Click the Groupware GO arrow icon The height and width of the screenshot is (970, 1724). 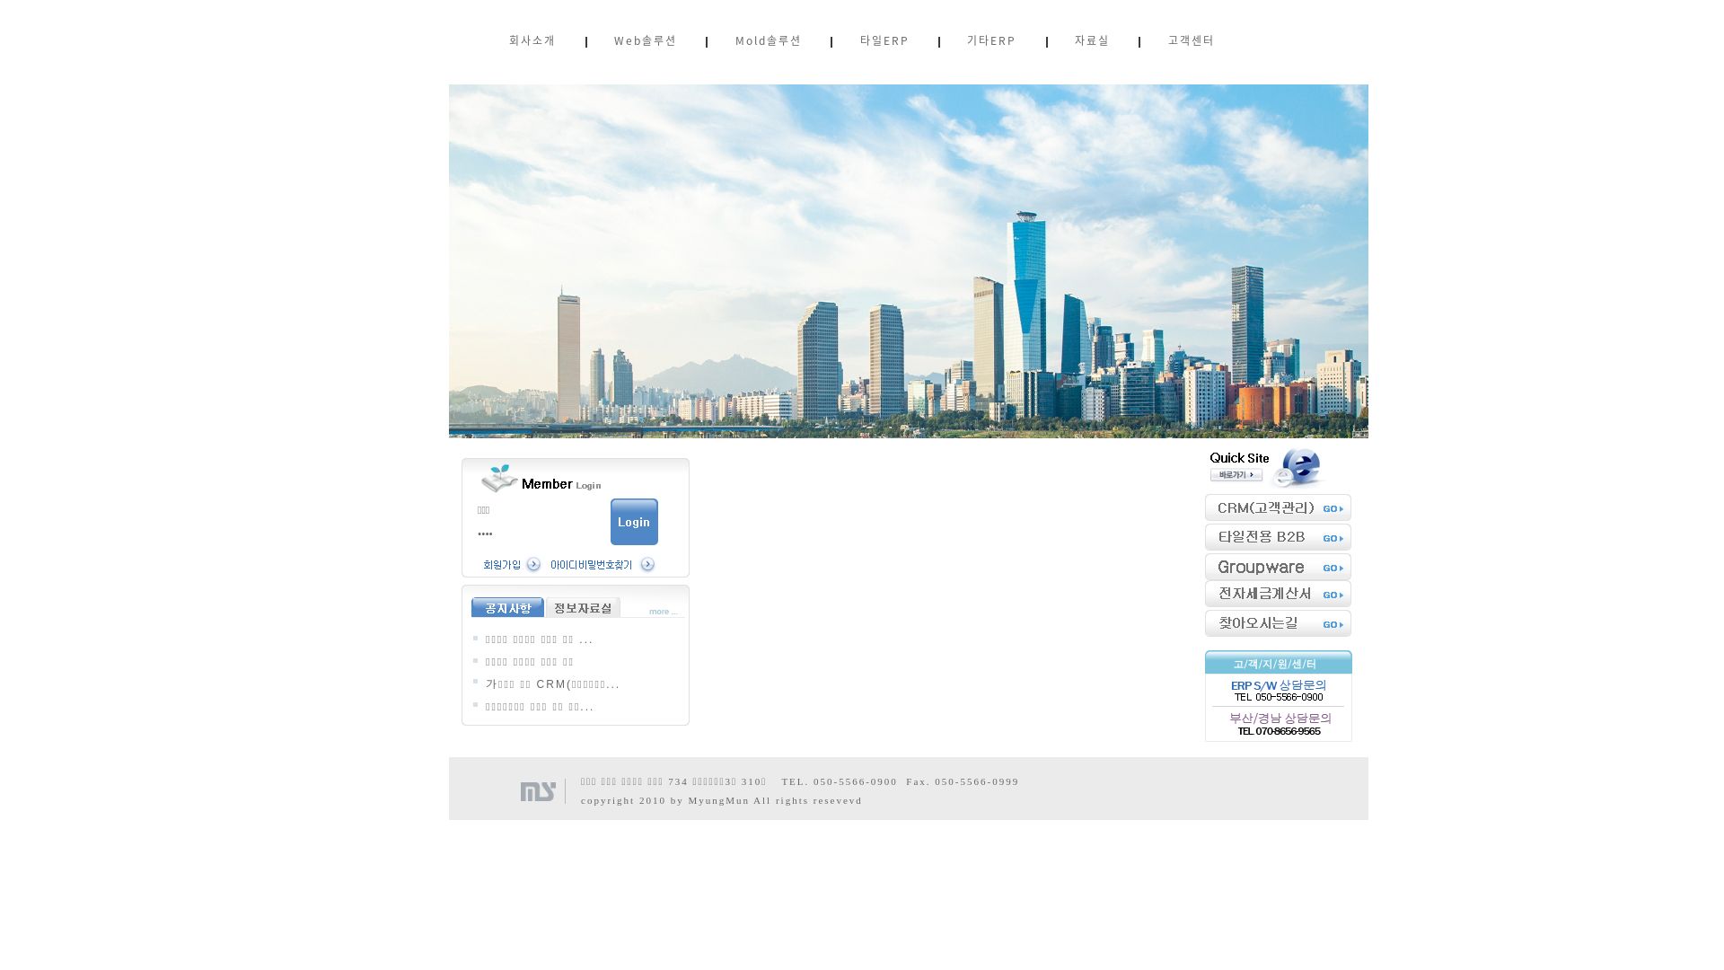(x=1332, y=567)
